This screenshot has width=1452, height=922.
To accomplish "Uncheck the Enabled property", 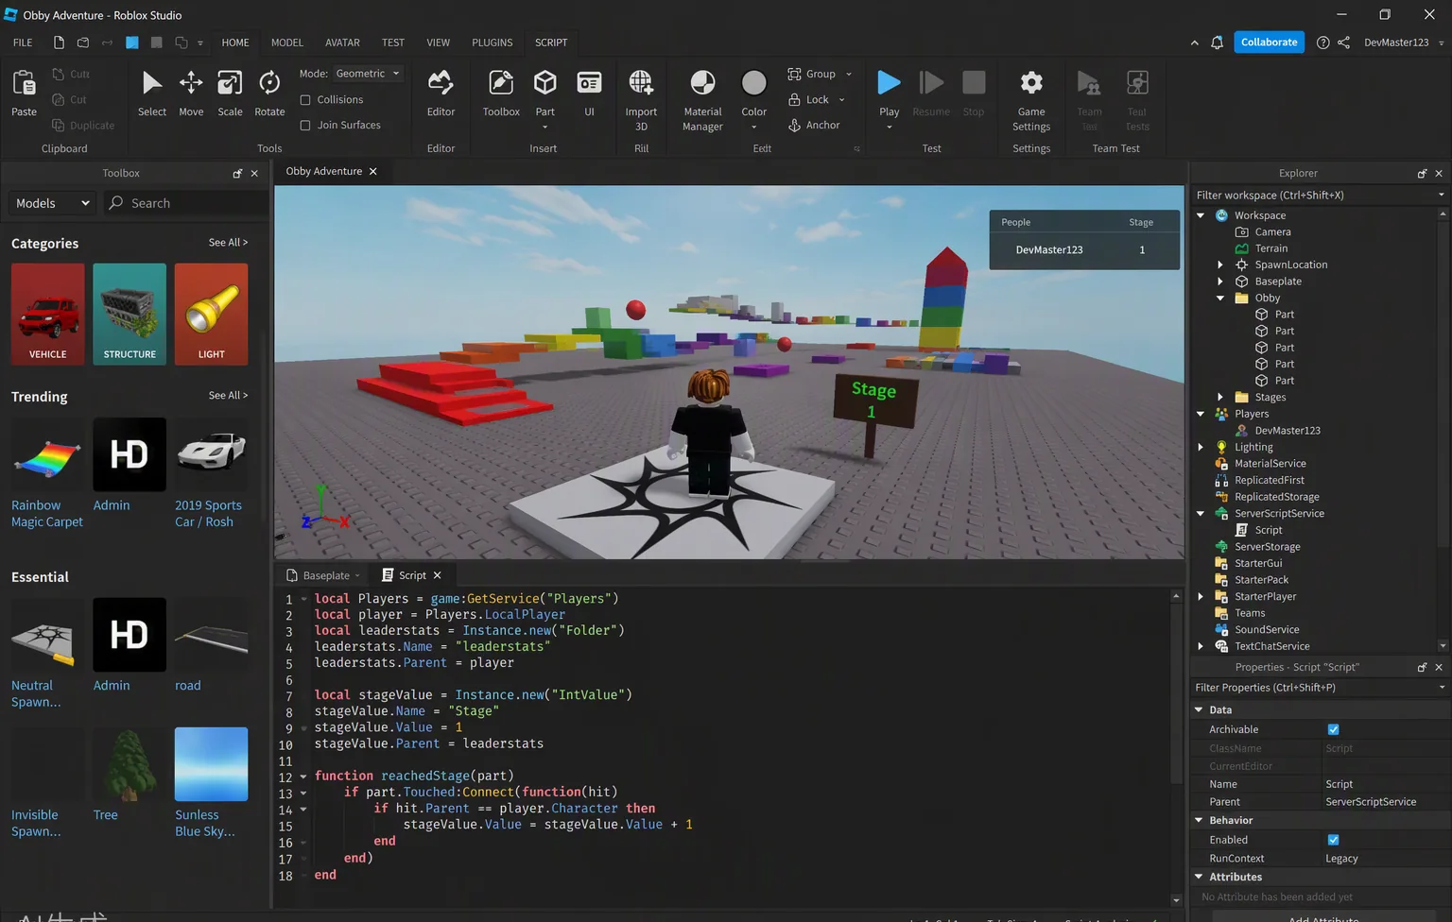I will [x=1333, y=840].
